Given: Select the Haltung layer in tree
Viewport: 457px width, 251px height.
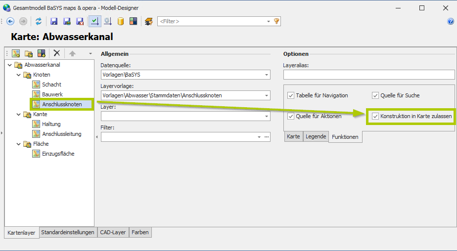Looking at the screenshot, I should [x=51, y=124].
